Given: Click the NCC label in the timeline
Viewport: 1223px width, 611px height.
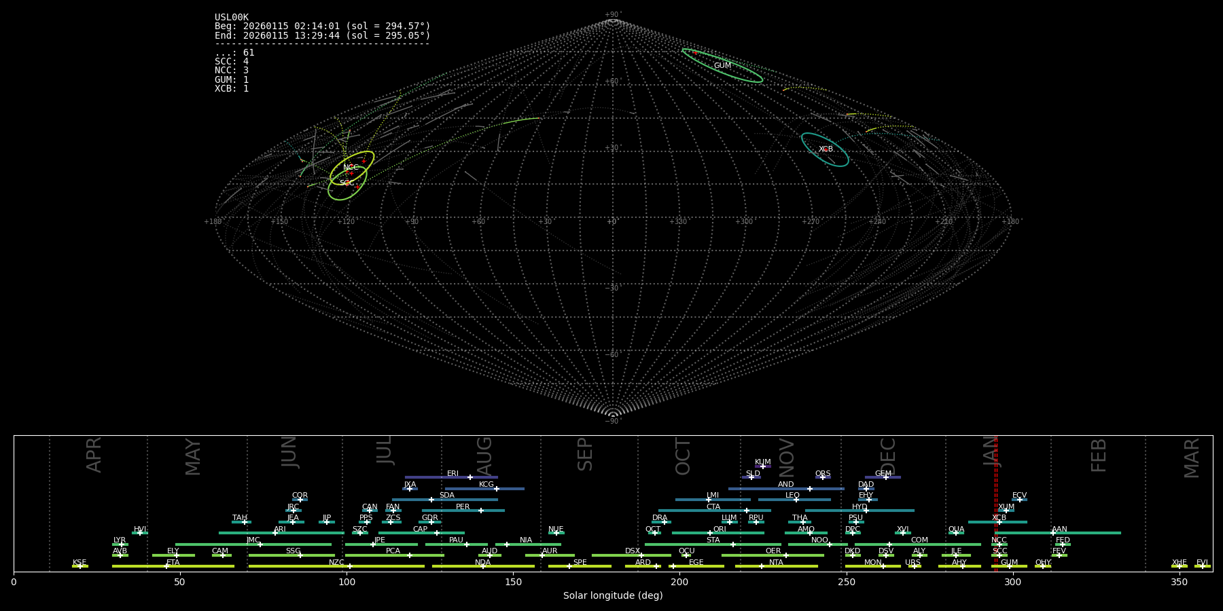Looking at the screenshot, I should click(x=999, y=540).
